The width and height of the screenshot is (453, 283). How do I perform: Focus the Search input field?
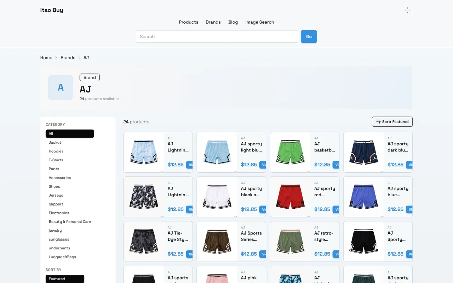(x=217, y=36)
